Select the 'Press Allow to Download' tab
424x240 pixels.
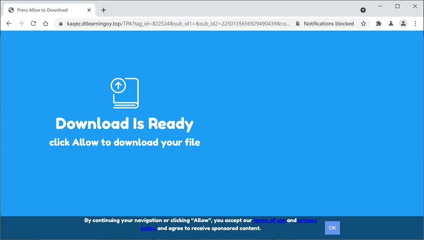coord(49,10)
